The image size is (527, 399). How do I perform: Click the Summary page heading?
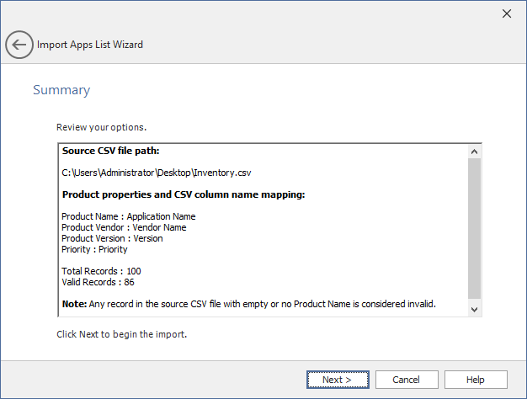click(61, 90)
